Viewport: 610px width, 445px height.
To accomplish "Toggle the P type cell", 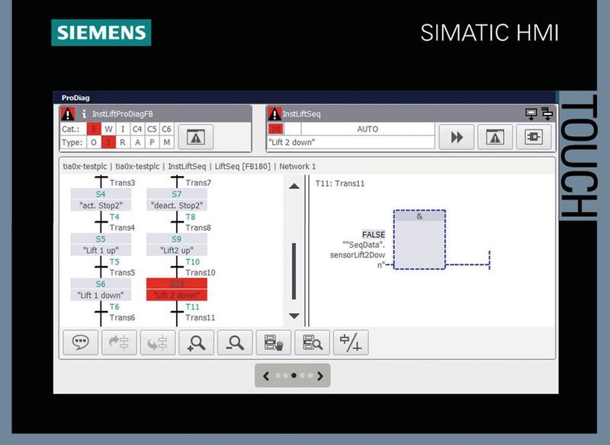I will 152,142.
